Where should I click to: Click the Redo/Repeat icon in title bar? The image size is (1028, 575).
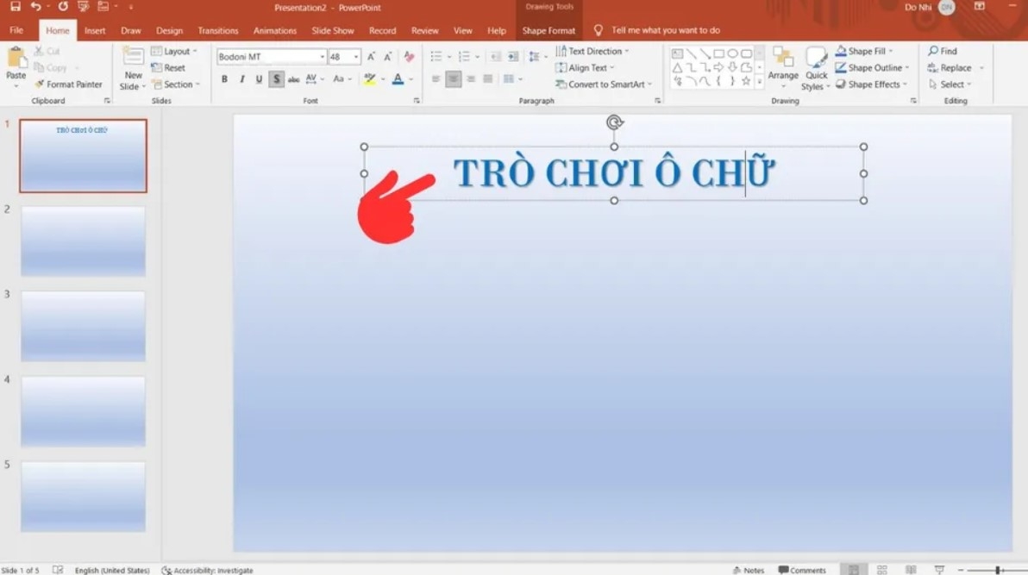click(63, 7)
